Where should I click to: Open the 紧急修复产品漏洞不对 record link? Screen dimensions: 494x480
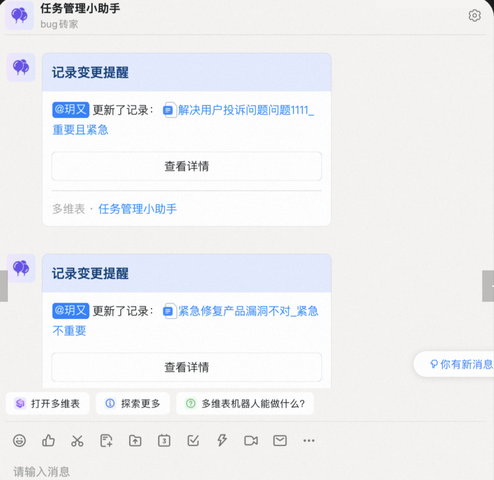pos(248,311)
